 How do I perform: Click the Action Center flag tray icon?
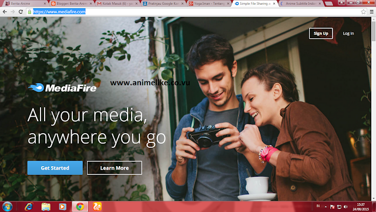332,207
